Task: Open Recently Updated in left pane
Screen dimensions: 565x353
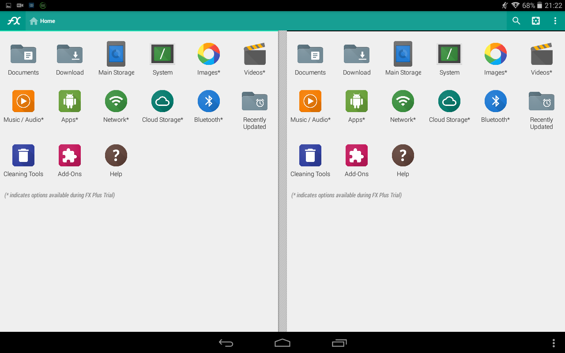Action: pyautogui.click(x=255, y=110)
